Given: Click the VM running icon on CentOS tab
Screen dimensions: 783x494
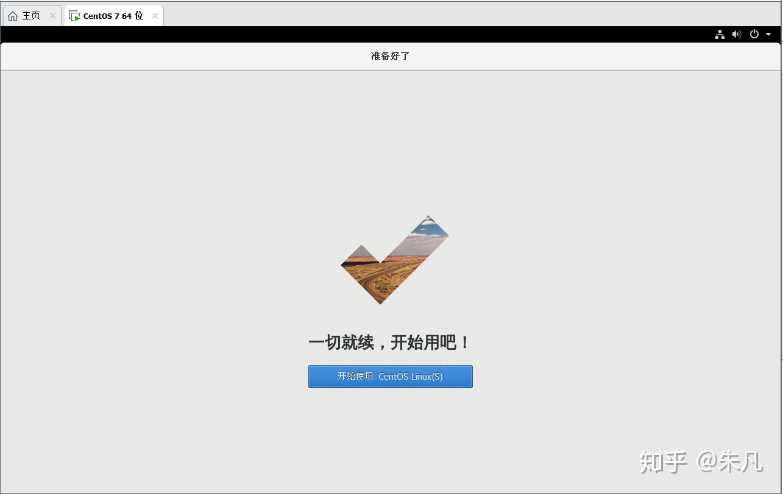Looking at the screenshot, I should [x=74, y=16].
